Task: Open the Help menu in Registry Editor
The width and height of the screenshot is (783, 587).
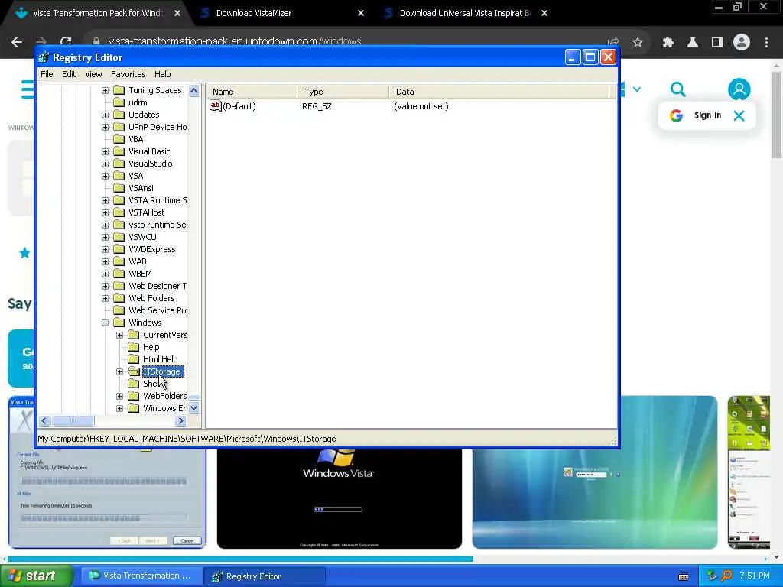Action: 162,74
